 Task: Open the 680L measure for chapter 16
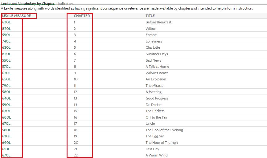coord(6,117)
